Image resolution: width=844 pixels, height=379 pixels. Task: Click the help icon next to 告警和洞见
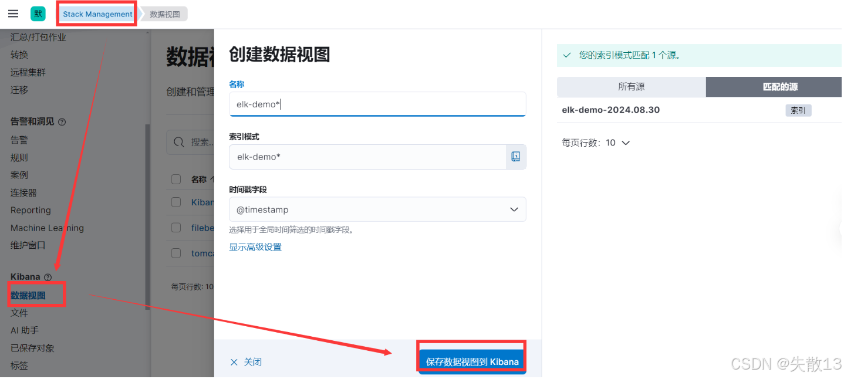62,122
